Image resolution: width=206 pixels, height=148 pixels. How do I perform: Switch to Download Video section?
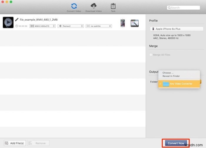pos(93,8)
